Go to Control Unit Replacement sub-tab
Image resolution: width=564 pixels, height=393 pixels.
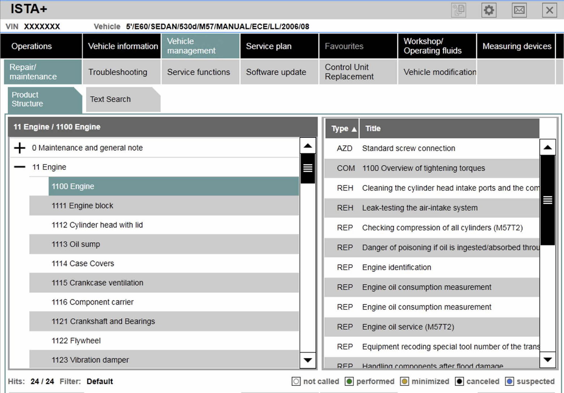358,72
